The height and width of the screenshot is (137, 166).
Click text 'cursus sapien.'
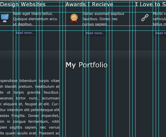point(95,24)
